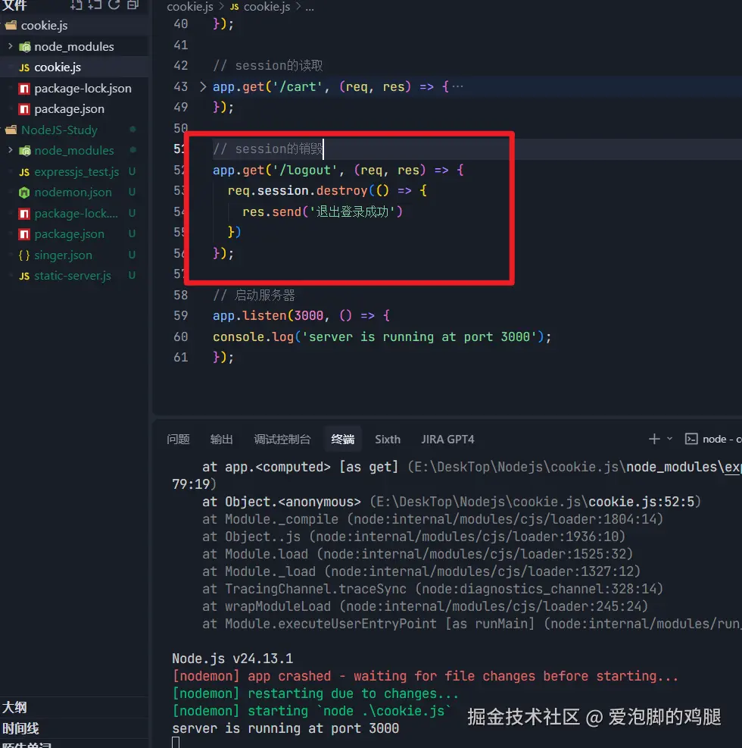
Task: Click the 'at TracingChannel.traceSync' trace line
Action: [432, 589]
